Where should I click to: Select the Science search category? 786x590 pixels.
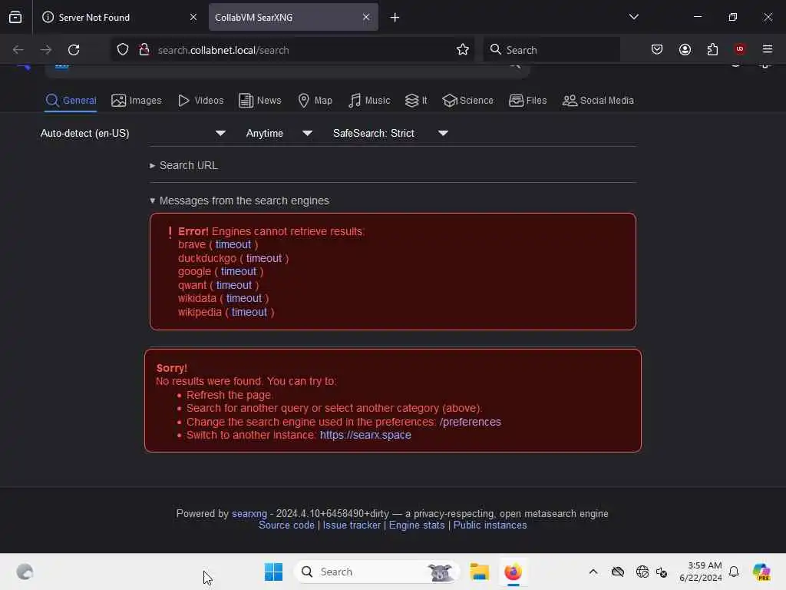click(x=467, y=101)
